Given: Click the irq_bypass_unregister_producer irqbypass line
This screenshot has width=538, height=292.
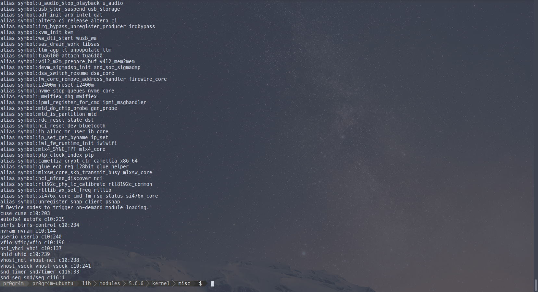Looking at the screenshot, I should [x=78, y=27].
